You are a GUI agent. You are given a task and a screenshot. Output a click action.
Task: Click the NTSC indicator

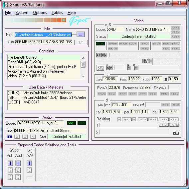(x=174, y=94)
